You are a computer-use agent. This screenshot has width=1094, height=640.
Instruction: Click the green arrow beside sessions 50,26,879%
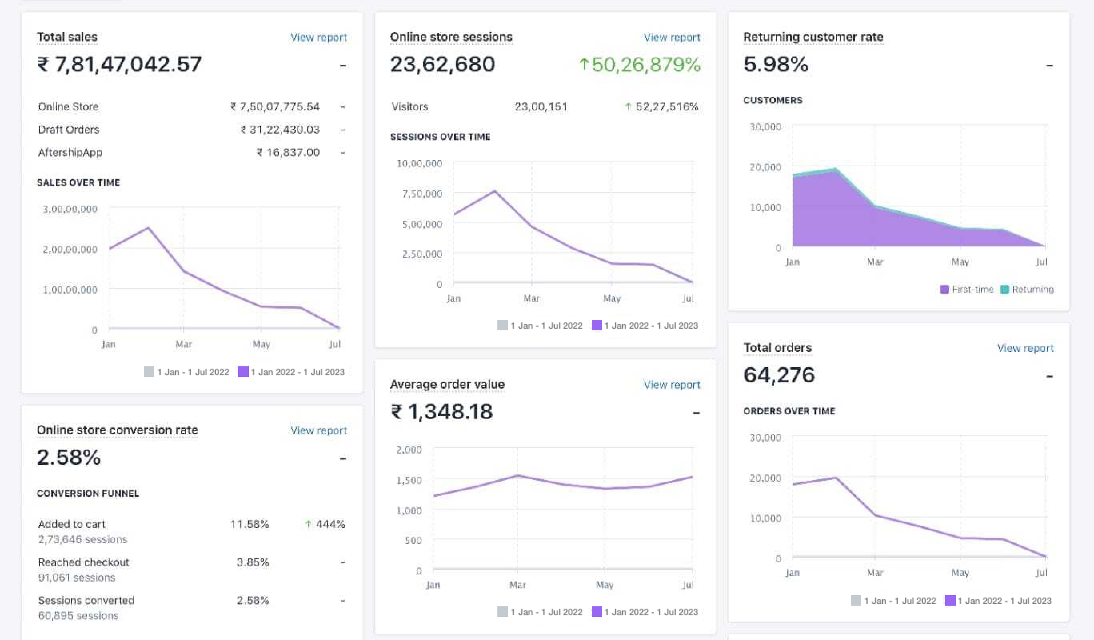pos(584,65)
